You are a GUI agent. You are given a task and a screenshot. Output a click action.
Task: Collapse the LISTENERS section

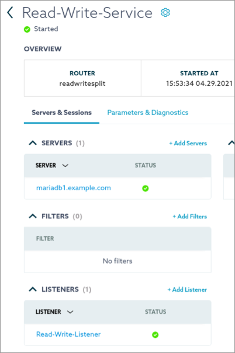(x=33, y=289)
